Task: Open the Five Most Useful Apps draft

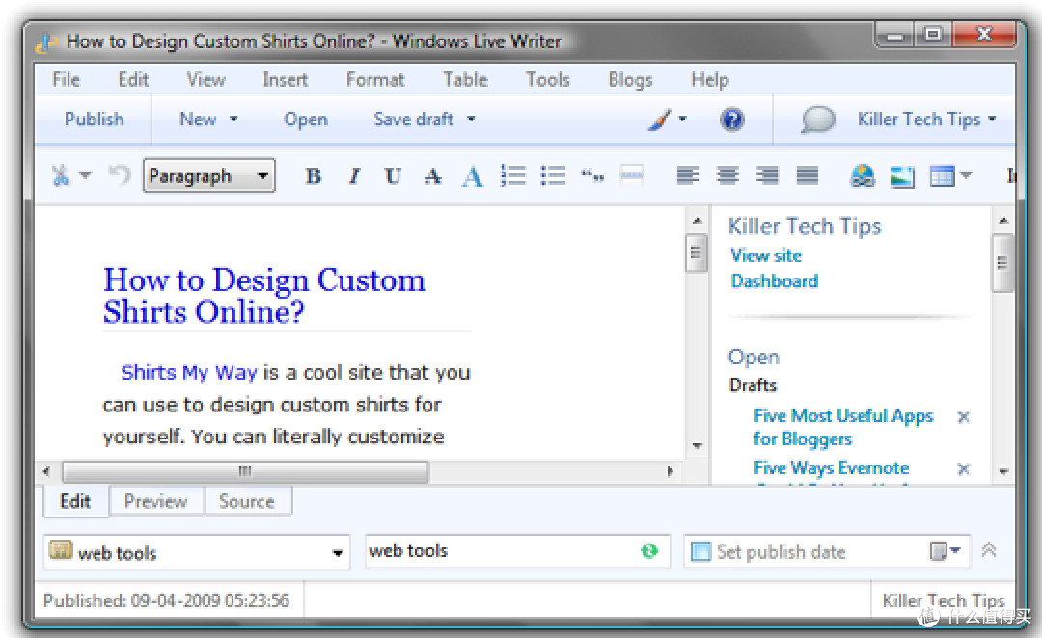Action: coord(842,428)
